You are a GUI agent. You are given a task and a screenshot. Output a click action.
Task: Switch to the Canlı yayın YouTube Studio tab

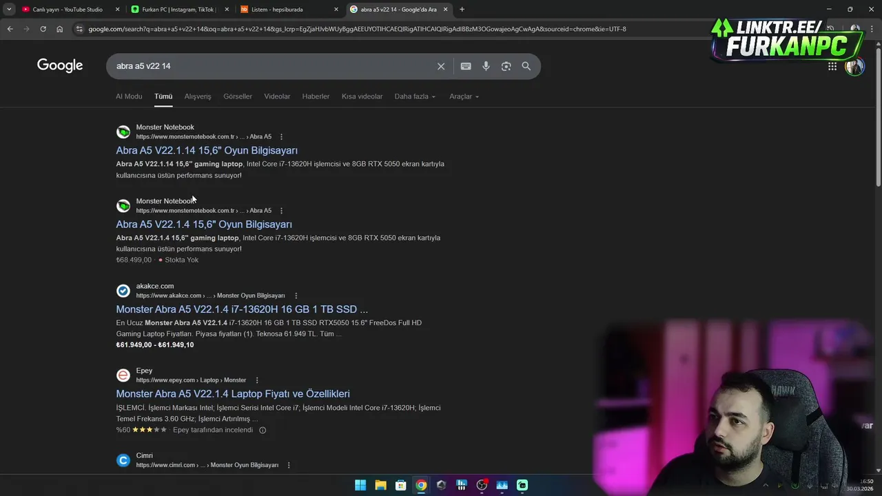coord(68,10)
